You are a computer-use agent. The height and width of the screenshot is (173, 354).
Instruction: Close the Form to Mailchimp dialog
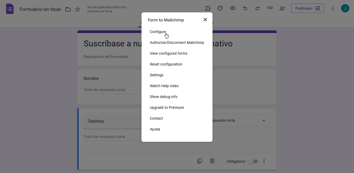click(x=205, y=20)
